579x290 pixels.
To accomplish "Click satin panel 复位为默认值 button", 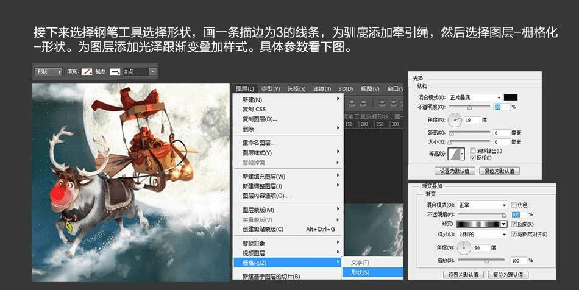I will point(499,171).
